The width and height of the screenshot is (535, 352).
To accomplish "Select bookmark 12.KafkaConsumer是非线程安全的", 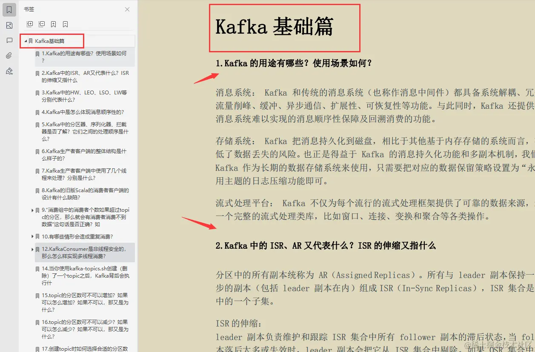I will [84, 253].
